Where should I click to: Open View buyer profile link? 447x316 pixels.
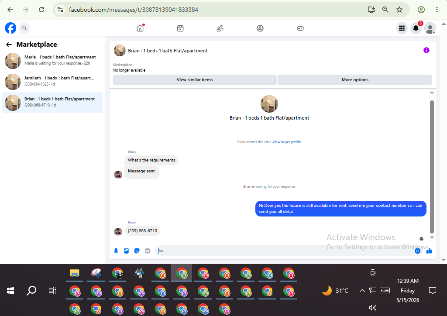click(287, 142)
